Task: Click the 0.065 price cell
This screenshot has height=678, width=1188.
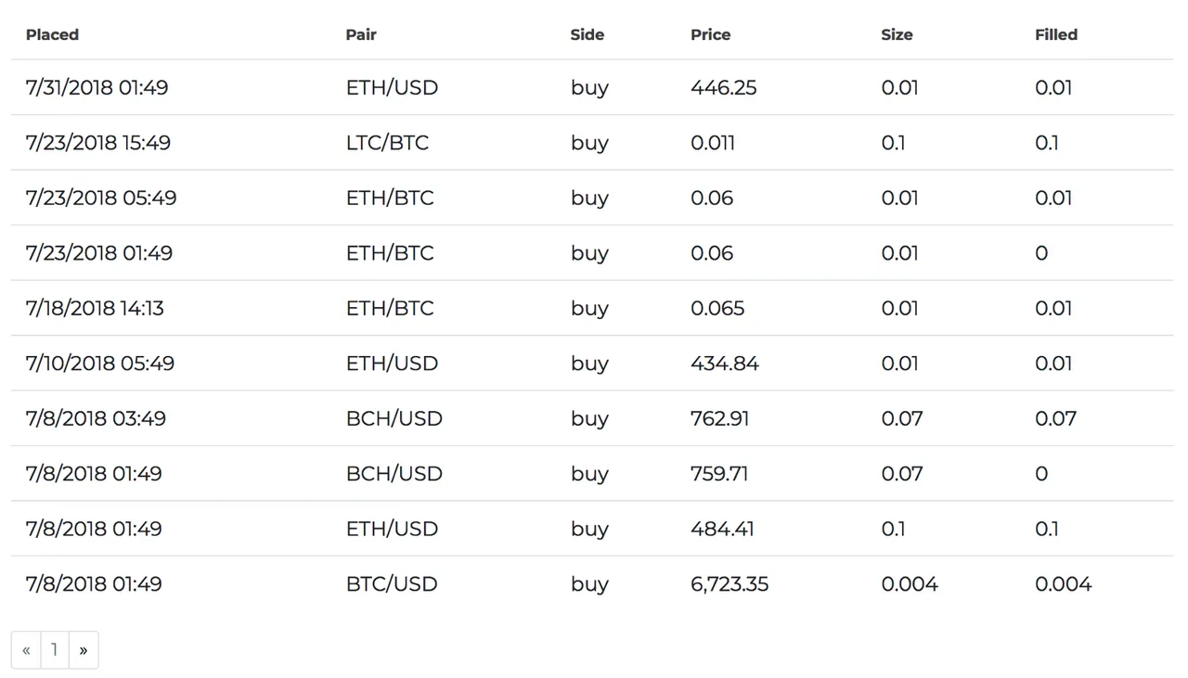Action: [x=717, y=308]
